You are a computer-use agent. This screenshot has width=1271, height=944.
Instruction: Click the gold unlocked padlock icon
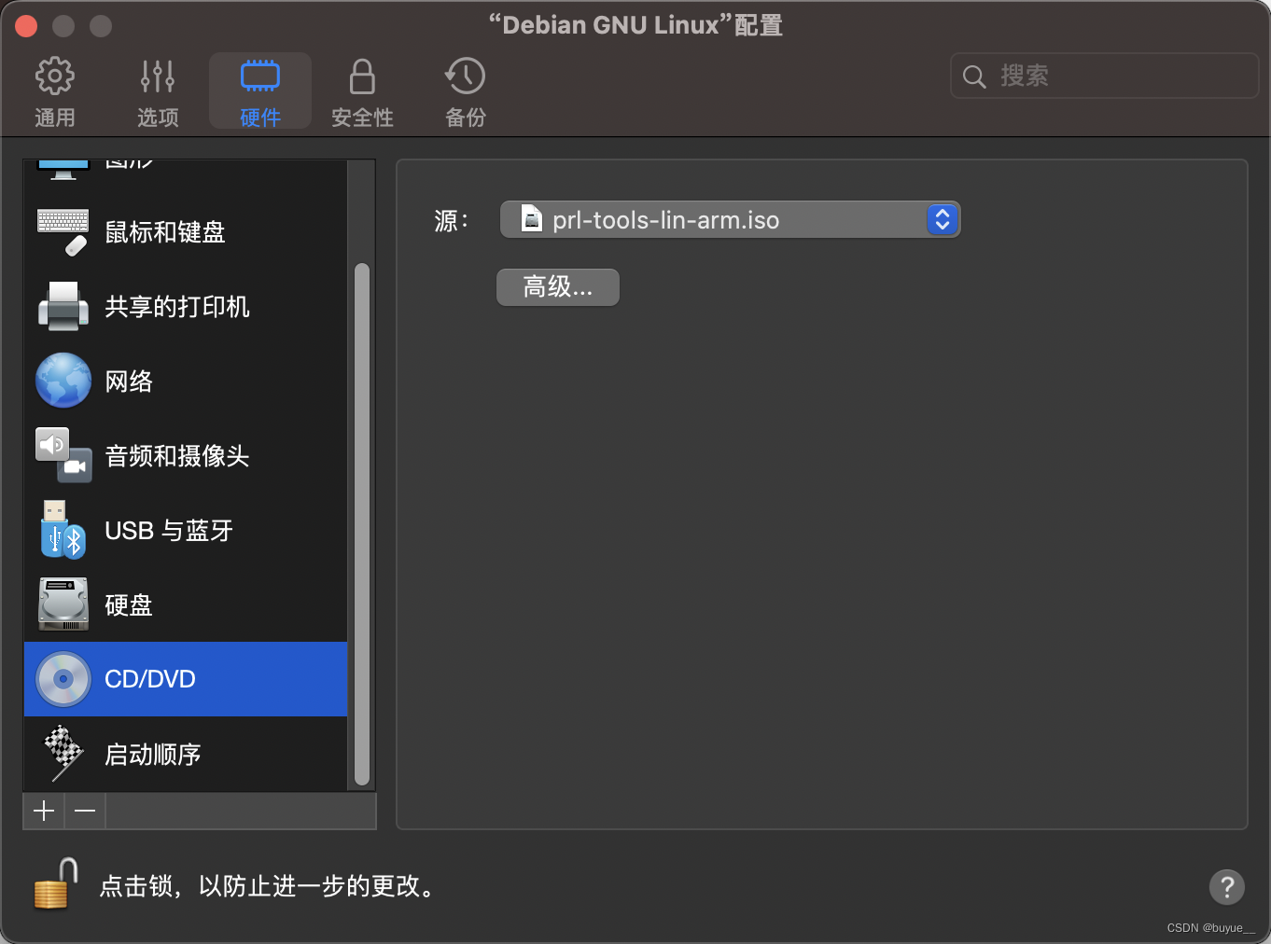point(56,883)
